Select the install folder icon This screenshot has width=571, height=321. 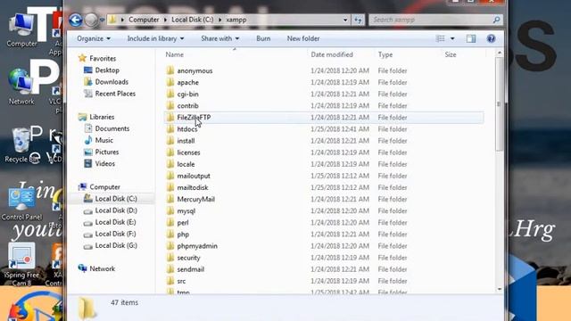point(170,141)
